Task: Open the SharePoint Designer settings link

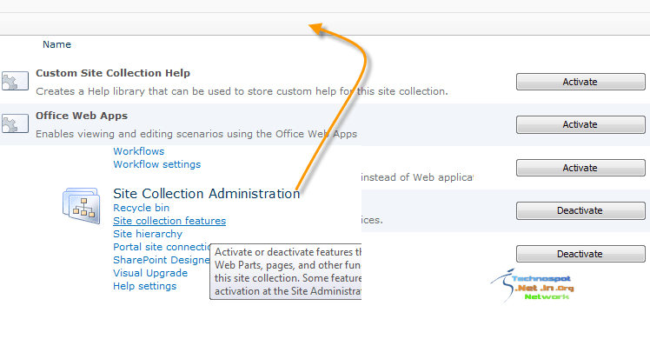Action: point(162,260)
